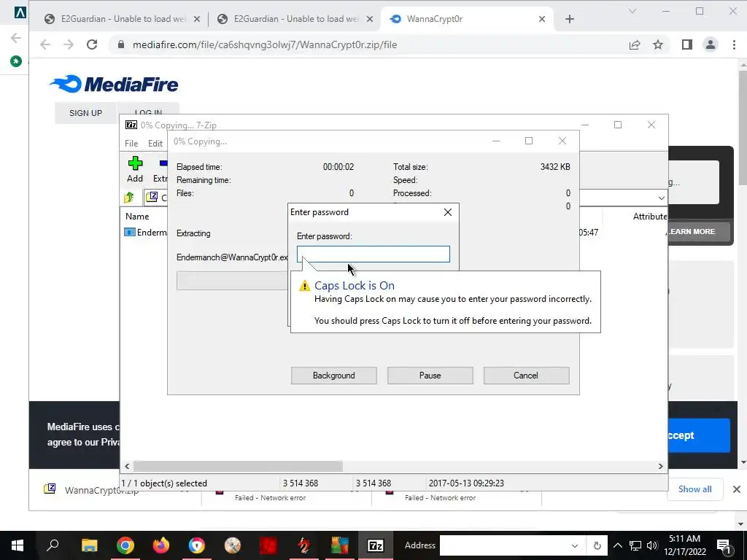Viewport: 747px width, 560px height.
Task: Open taskbar search magnifier
Action: click(53, 545)
